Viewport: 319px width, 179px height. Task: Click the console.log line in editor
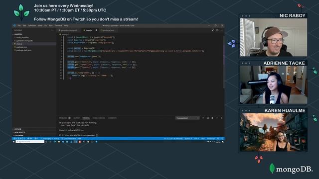pos(92,76)
